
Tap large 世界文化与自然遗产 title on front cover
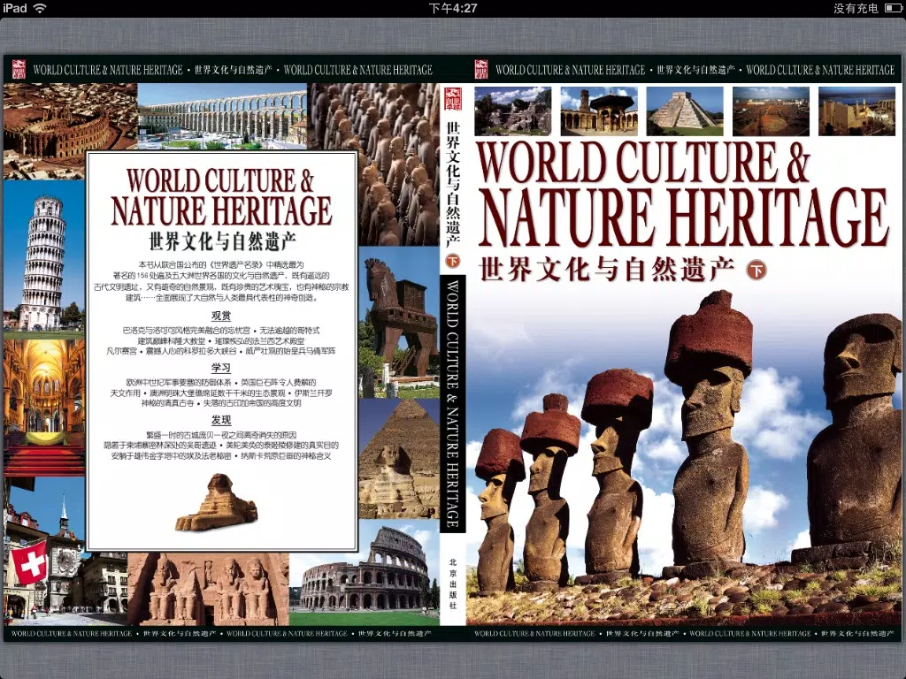tap(607, 270)
